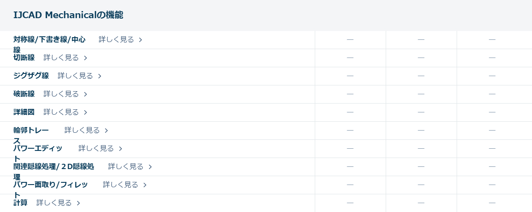Click the chevron arrow in the パワー面取り/フィレット row
Screen dimensions: 532x212
(x=145, y=185)
